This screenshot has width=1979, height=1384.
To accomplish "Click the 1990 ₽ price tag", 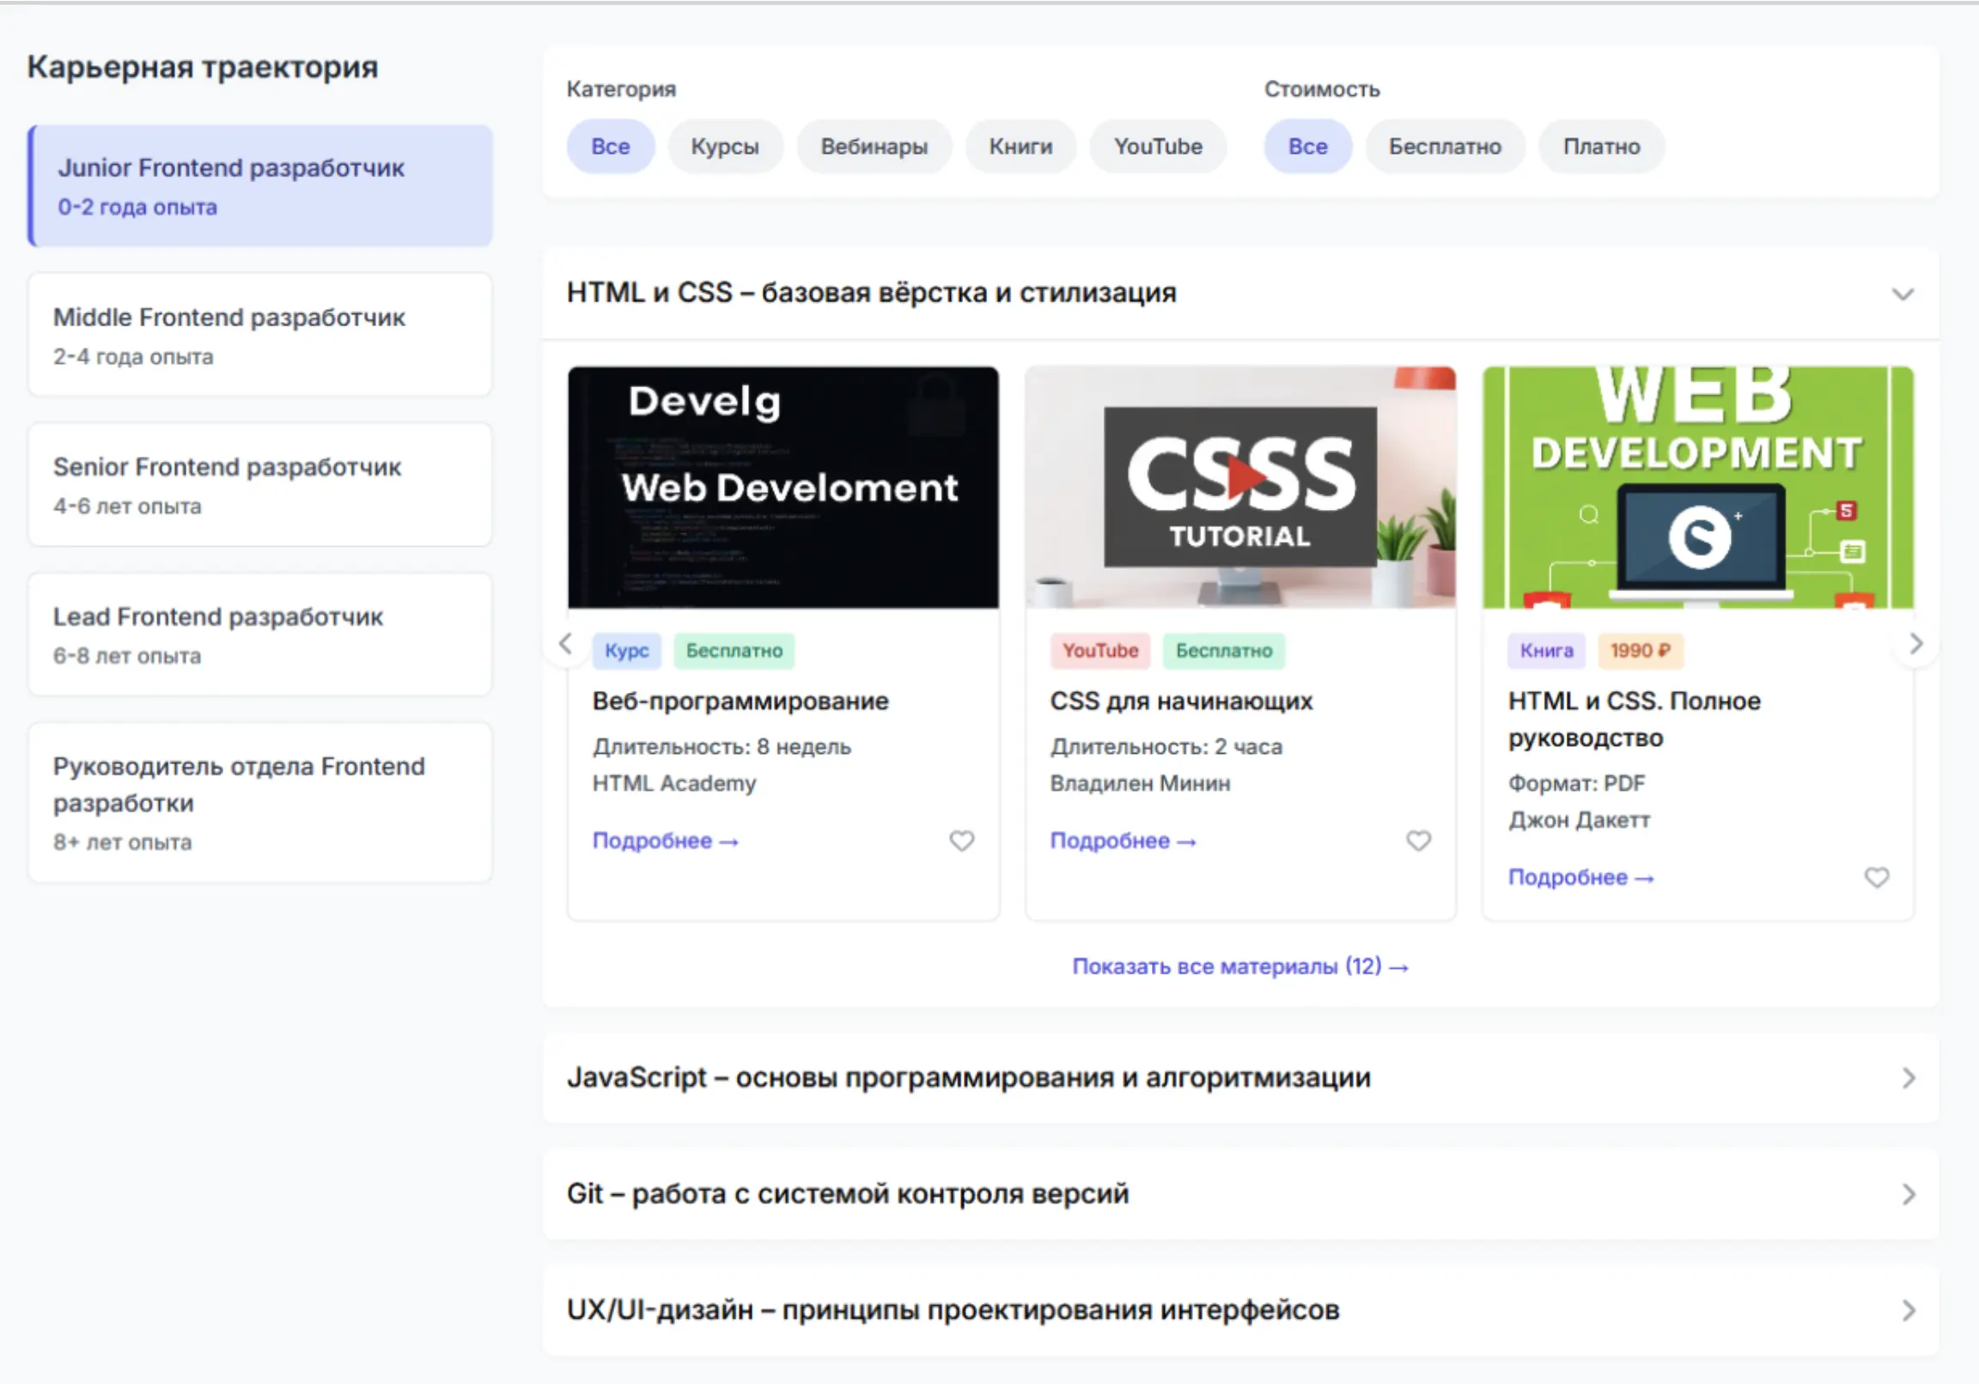I will pos(1641,651).
